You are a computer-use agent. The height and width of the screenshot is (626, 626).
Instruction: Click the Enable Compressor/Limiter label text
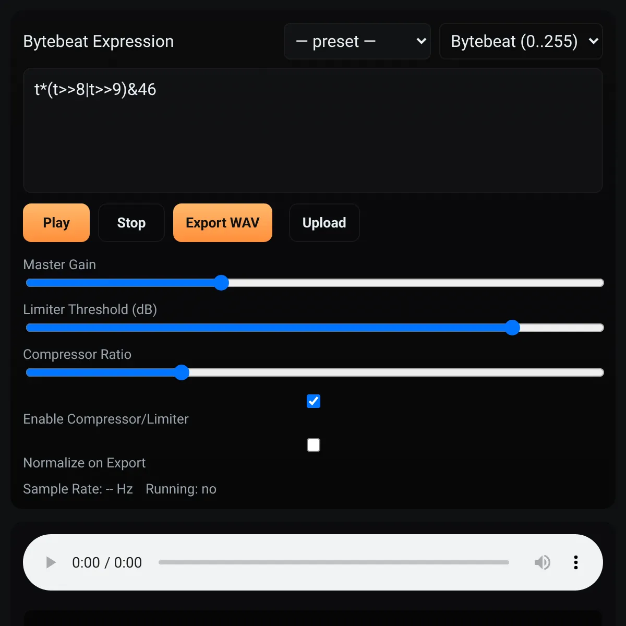tap(106, 419)
